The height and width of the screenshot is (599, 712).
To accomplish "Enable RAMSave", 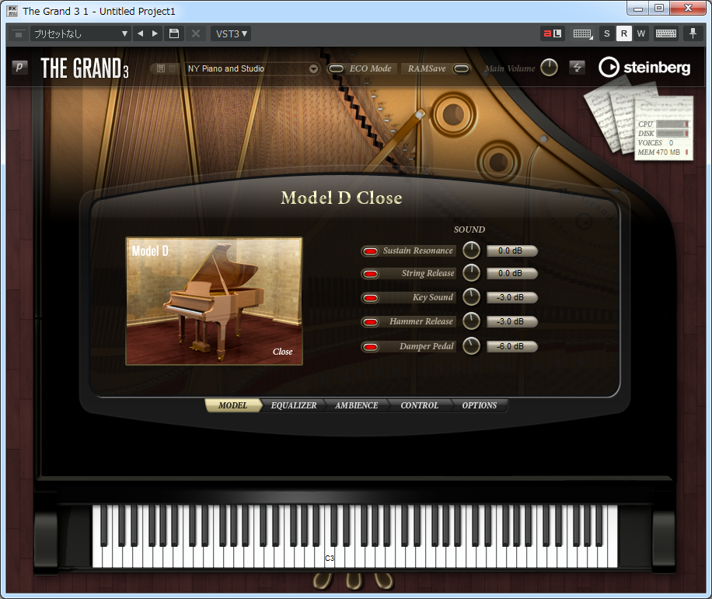I will [x=462, y=68].
